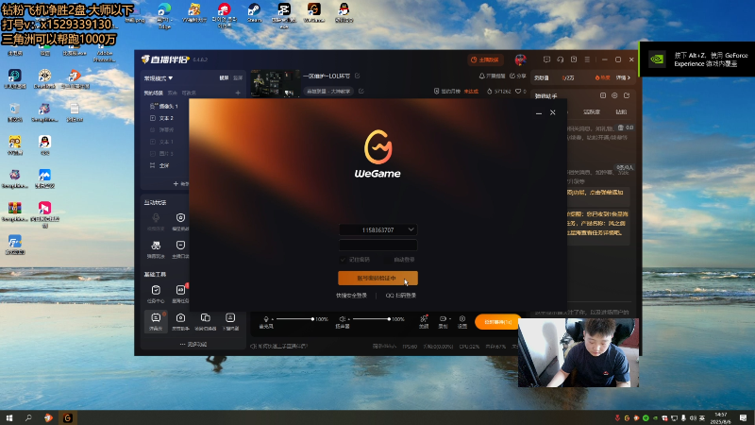Click the orange WeGame login button
The width and height of the screenshot is (755, 425).
tap(378, 278)
